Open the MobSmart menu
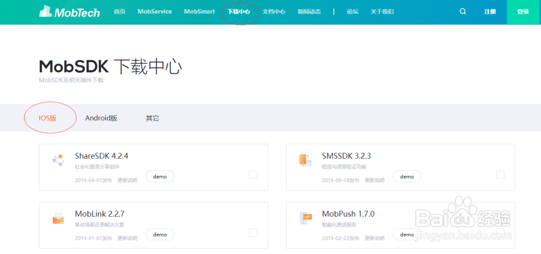Image resolution: width=541 pixels, height=254 pixels. [x=200, y=11]
